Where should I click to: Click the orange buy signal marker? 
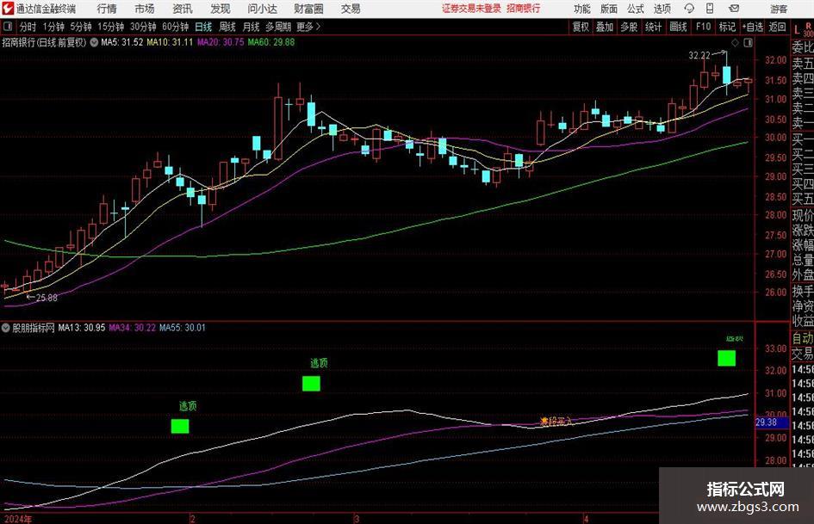click(x=544, y=422)
